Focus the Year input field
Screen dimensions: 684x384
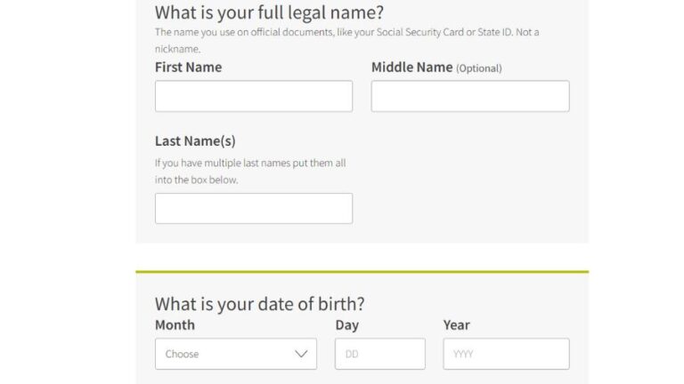click(506, 354)
